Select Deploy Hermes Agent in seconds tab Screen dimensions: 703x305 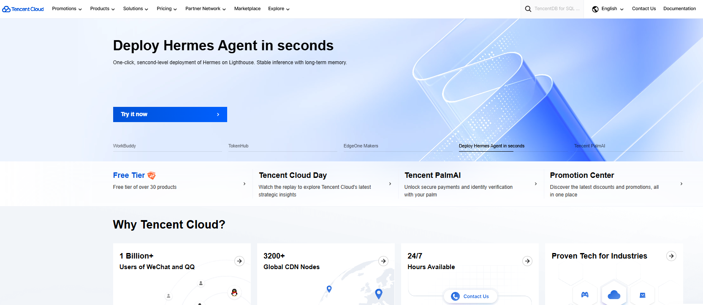(x=491, y=146)
